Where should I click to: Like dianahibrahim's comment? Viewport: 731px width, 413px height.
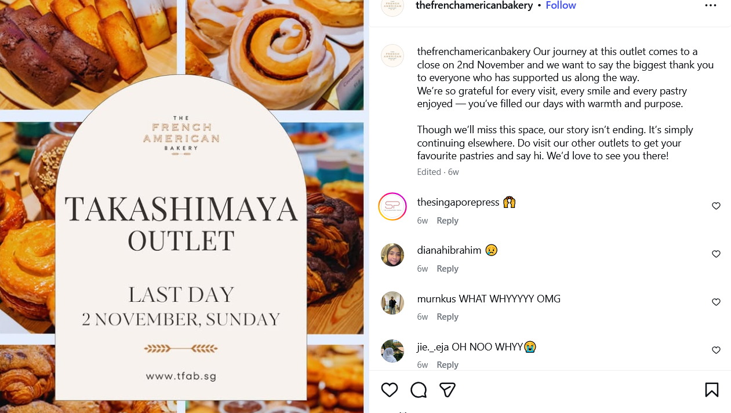click(x=716, y=254)
